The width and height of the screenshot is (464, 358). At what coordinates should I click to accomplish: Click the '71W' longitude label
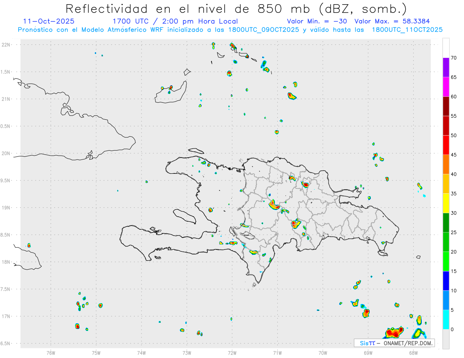click(x=277, y=353)
